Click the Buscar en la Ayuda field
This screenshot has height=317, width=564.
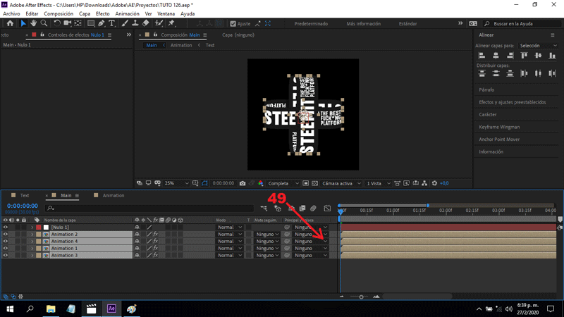click(x=522, y=24)
